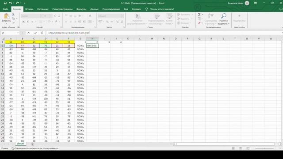Screen dimensions: 283x159
Task: Open the number format (Общий) dropdown
Action: tap(111, 16)
